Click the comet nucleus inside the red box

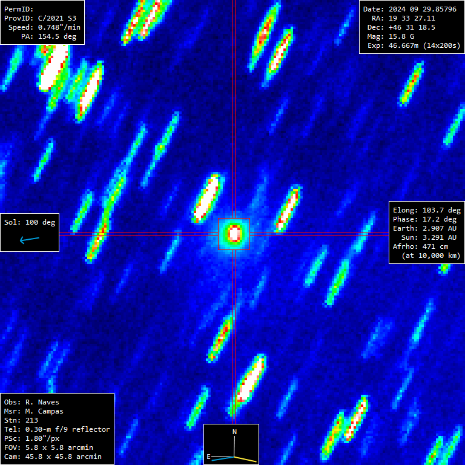tap(234, 234)
